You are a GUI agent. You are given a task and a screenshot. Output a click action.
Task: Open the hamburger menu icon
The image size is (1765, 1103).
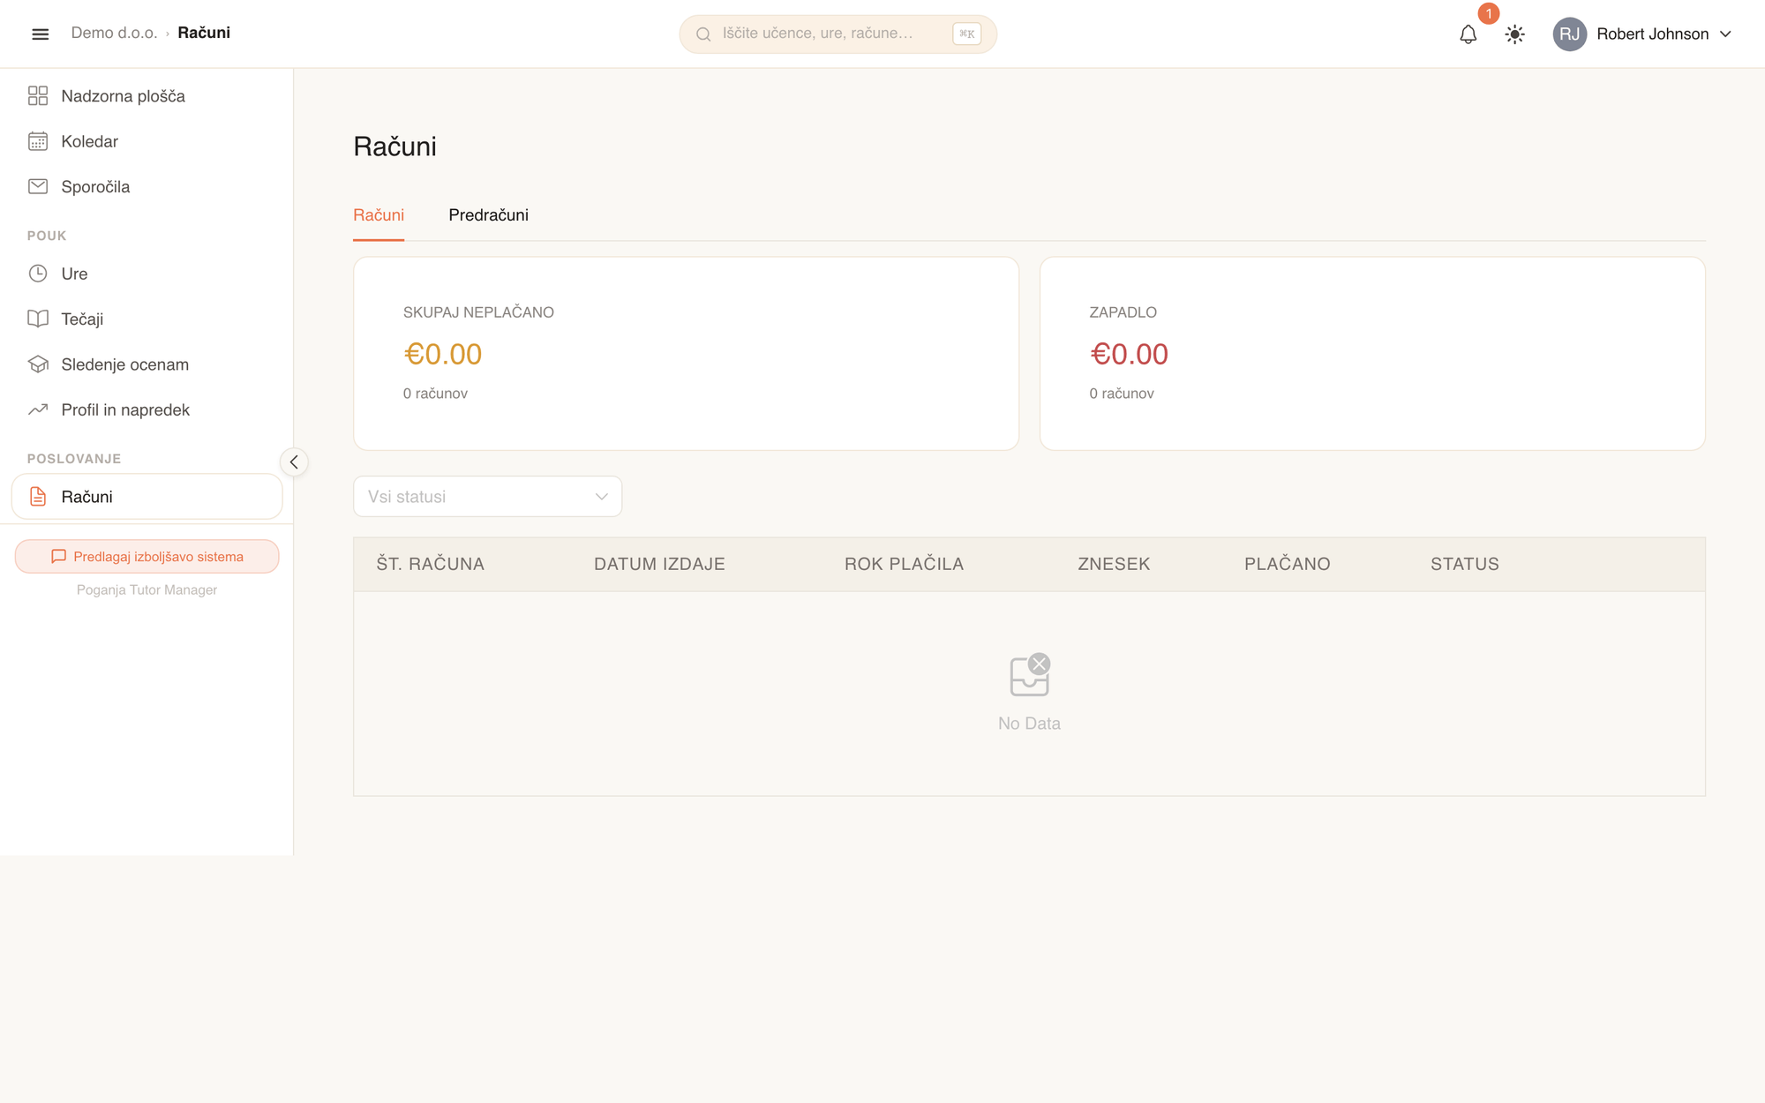tap(40, 34)
